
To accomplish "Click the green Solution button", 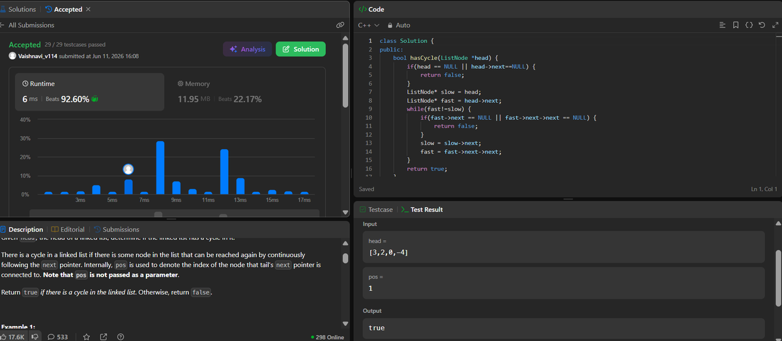I will click(300, 49).
